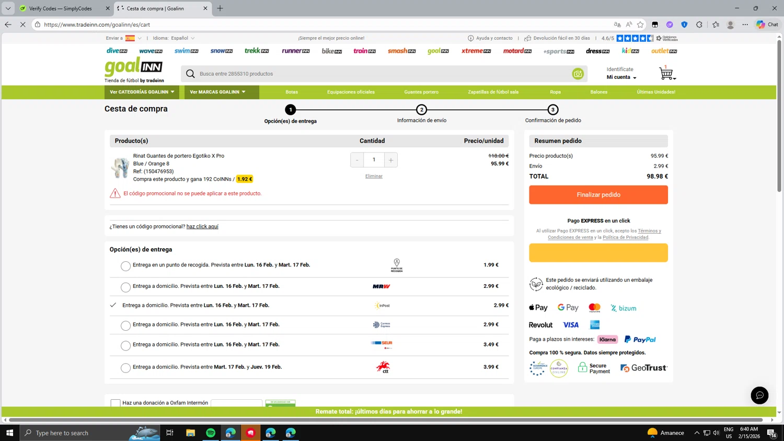Click the Finalizar pedido button
Viewport: 784px width, 441px height.
[598, 195]
